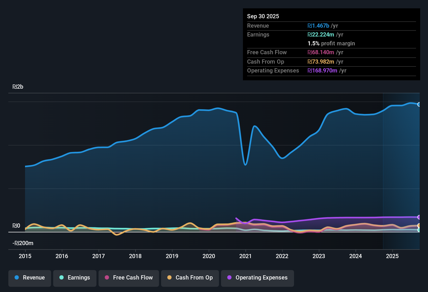Click the 2025 x-axis year label

click(392, 256)
